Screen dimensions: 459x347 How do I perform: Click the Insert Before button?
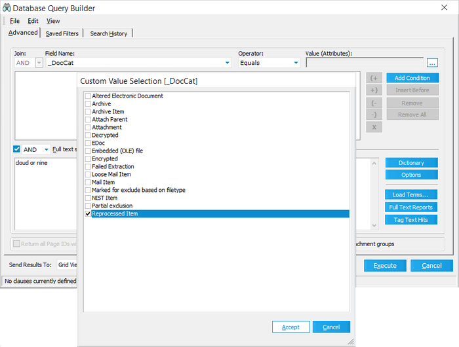click(412, 90)
